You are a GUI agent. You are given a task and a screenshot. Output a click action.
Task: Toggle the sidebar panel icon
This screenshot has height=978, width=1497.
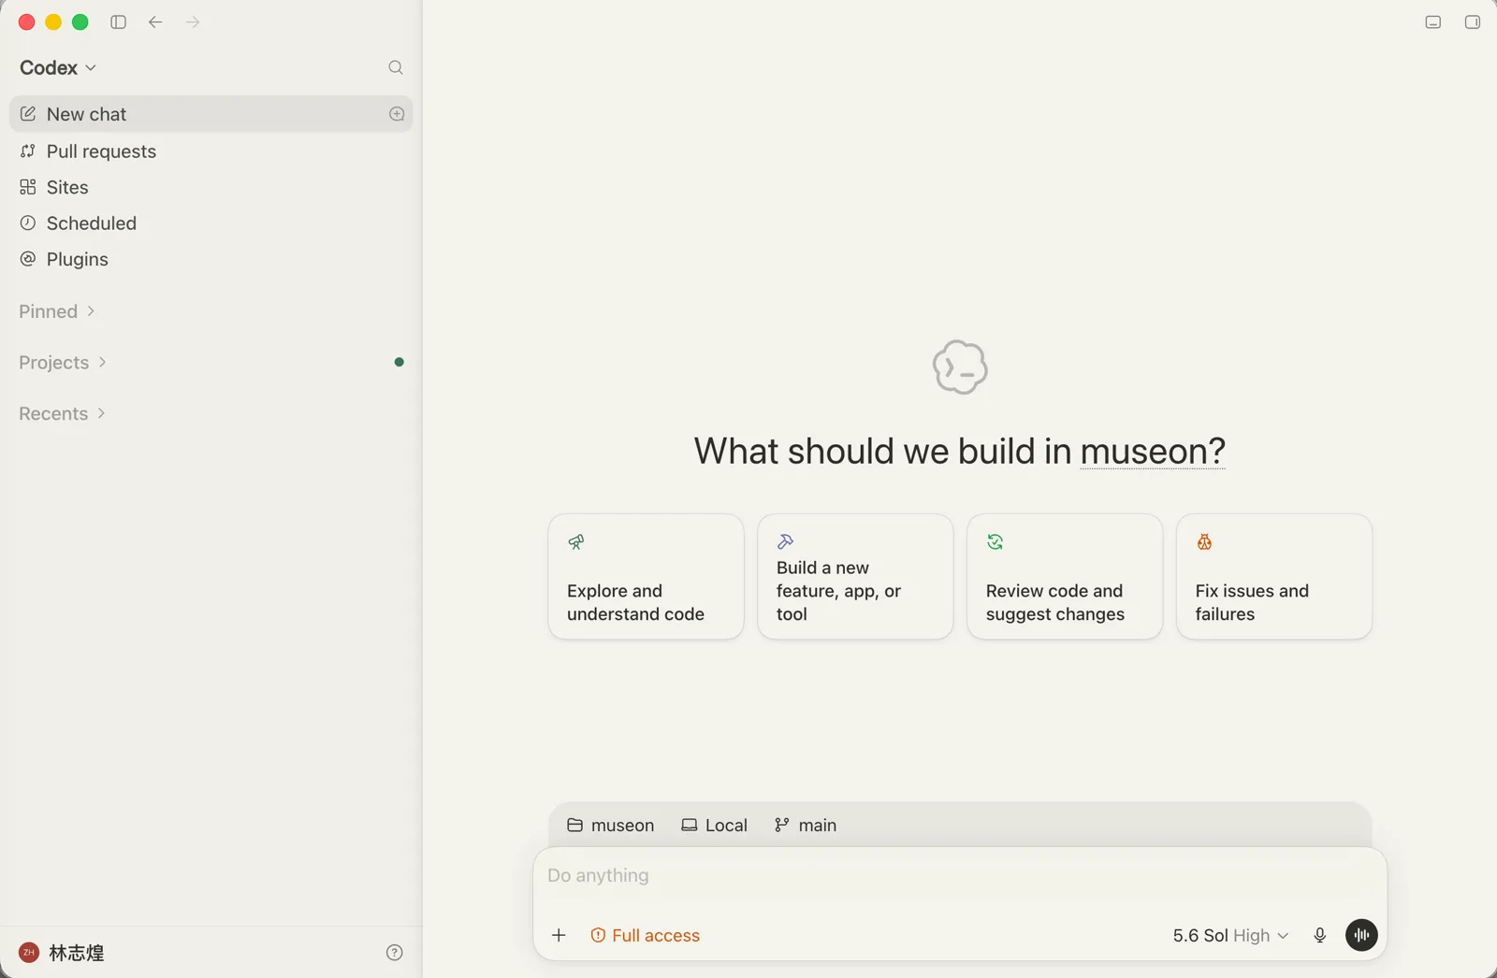[x=118, y=22]
